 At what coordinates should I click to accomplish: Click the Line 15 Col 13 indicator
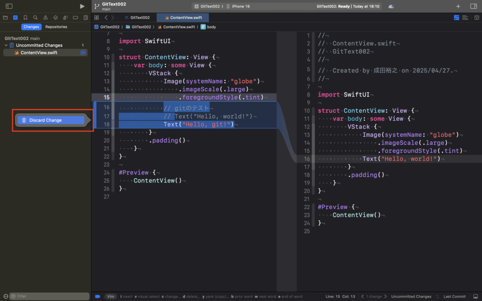(340, 296)
